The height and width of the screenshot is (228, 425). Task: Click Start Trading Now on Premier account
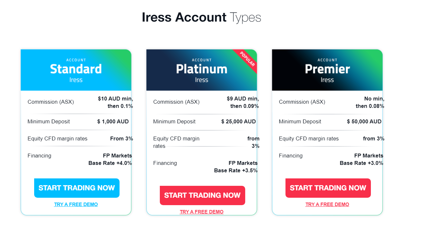pos(328,188)
